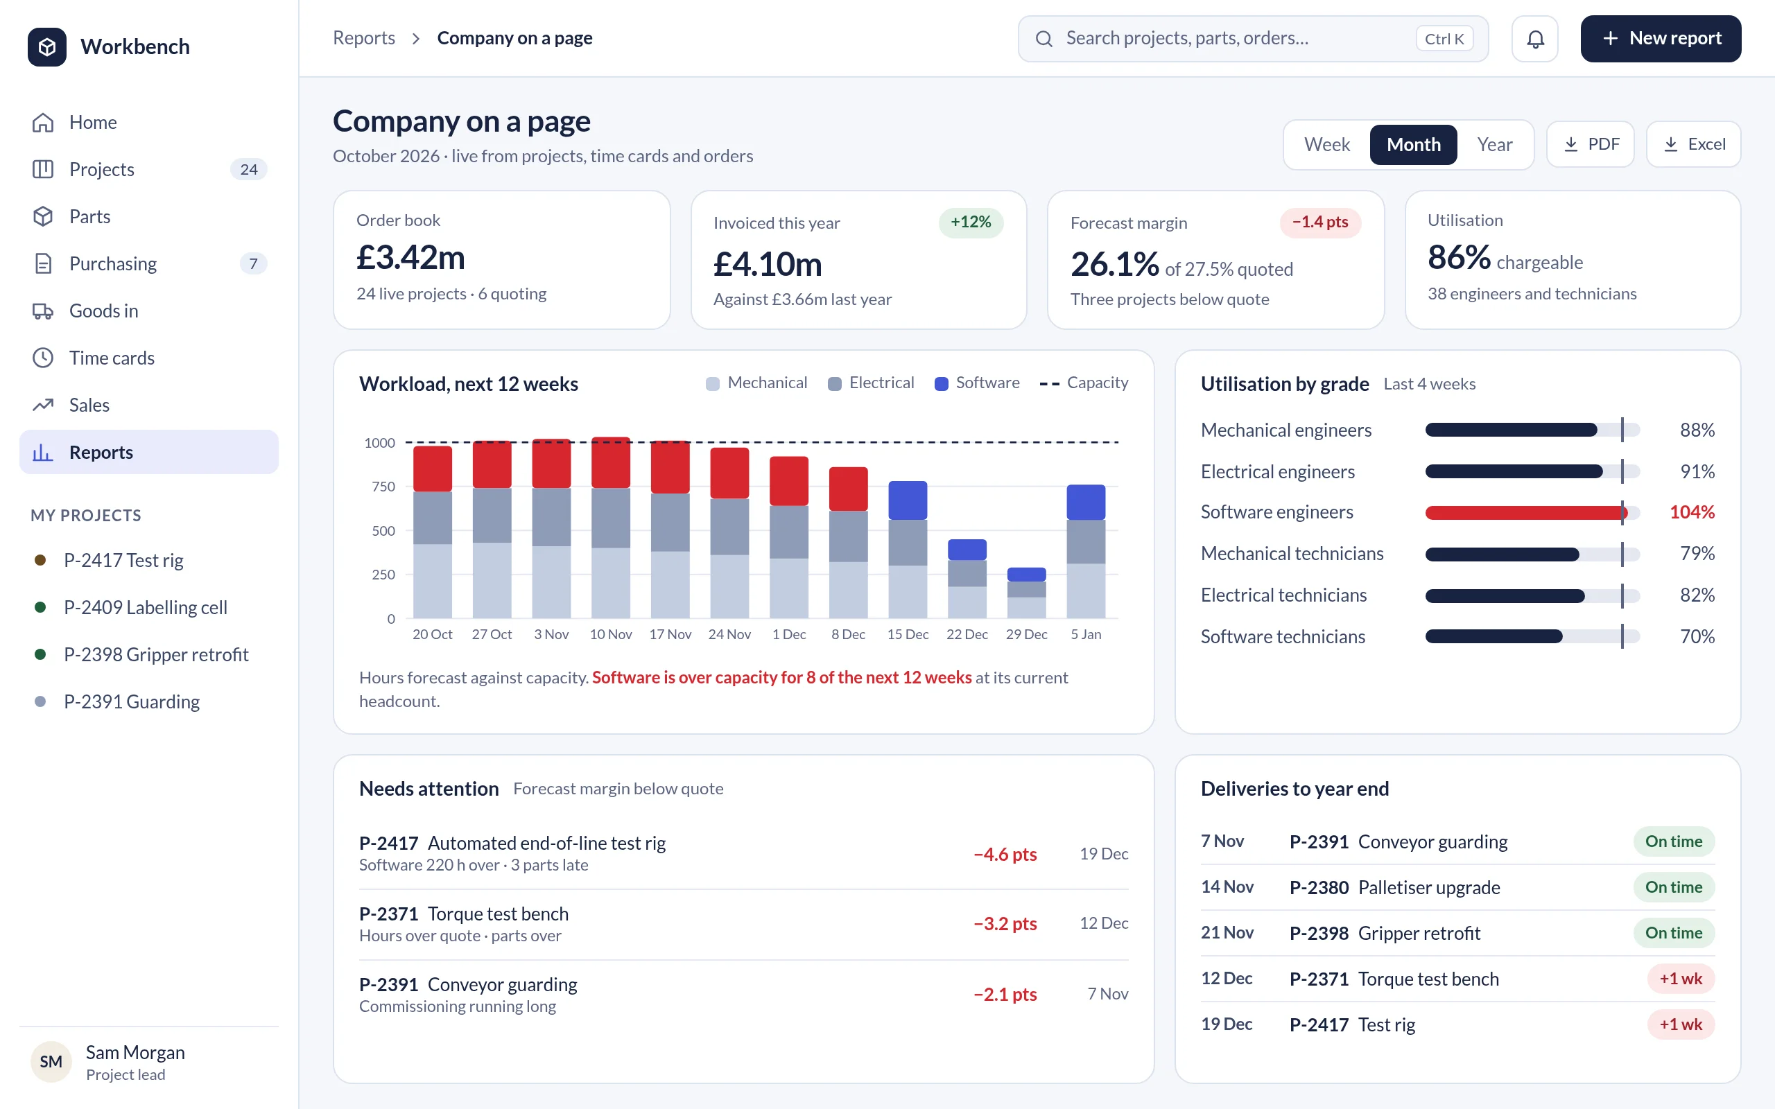
Task: Click the green dot beside P-2409 Labelling cell
Action: (40, 607)
